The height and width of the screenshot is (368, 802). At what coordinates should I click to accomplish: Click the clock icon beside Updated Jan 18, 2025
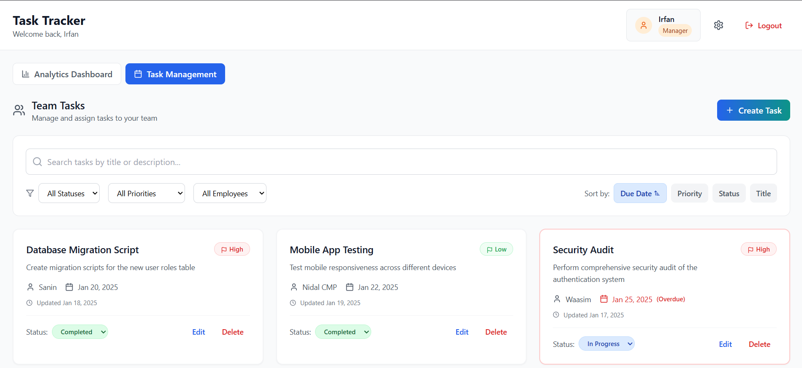30,303
